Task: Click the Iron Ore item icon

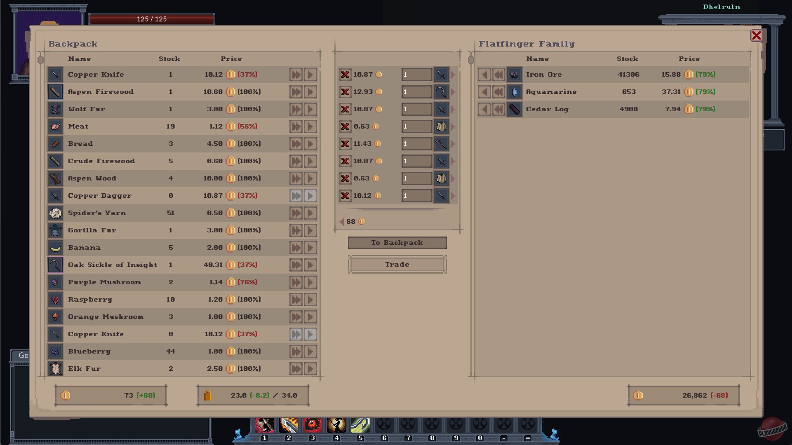Action: pyautogui.click(x=514, y=75)
